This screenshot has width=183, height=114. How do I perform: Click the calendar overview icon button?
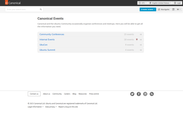[x=174, y=9]
